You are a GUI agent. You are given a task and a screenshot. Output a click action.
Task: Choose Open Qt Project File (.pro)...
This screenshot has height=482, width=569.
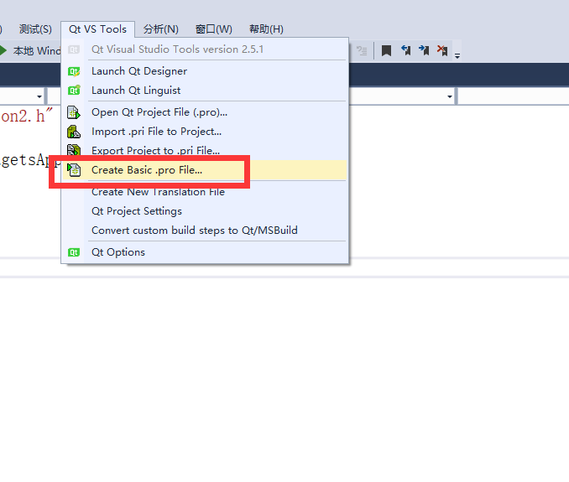205,112
